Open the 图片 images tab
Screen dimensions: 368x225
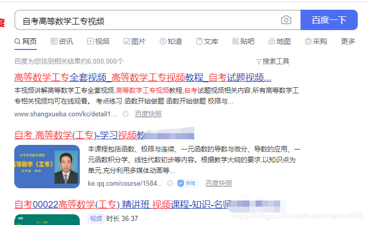click(134, 41)
